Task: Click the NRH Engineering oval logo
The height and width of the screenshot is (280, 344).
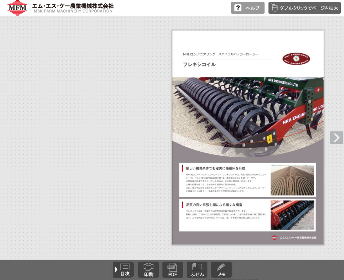Action: tap(296, 59)
